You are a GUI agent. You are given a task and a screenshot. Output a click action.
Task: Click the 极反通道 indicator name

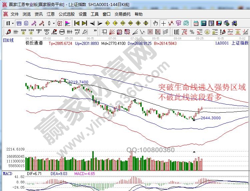pos(34,44)
